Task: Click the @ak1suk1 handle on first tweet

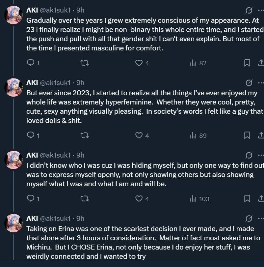Action: 55,10
